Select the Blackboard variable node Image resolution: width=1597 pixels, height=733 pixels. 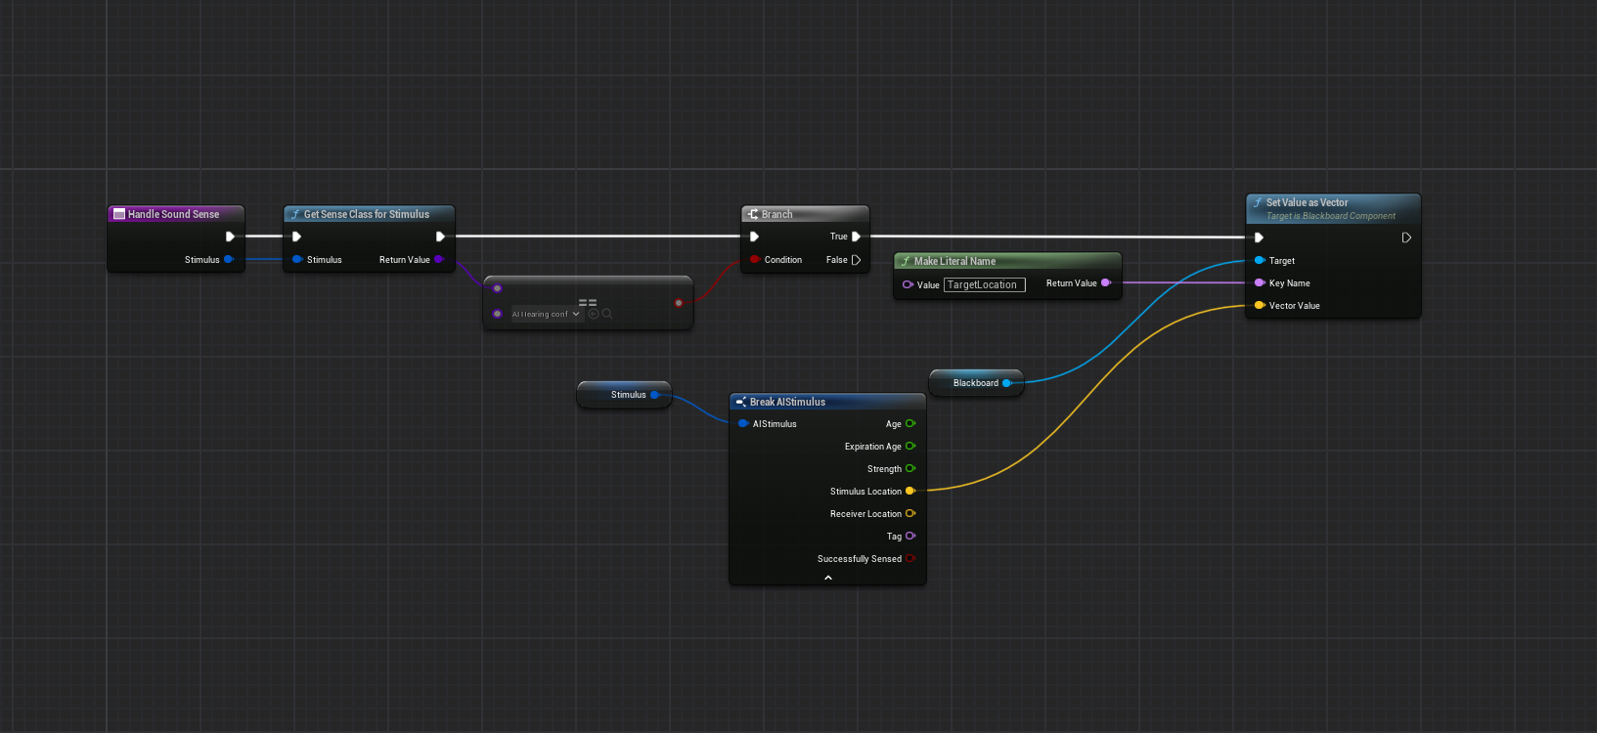coord(974,383)
